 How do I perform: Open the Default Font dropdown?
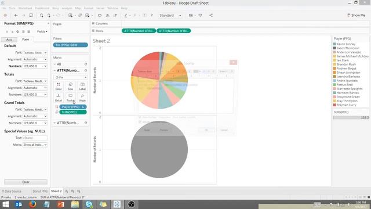click(35, 53)
